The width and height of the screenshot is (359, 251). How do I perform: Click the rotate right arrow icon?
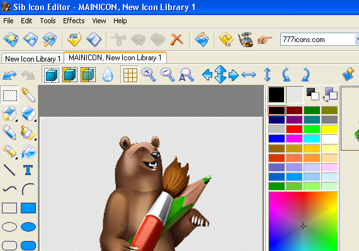click(305, 75)
